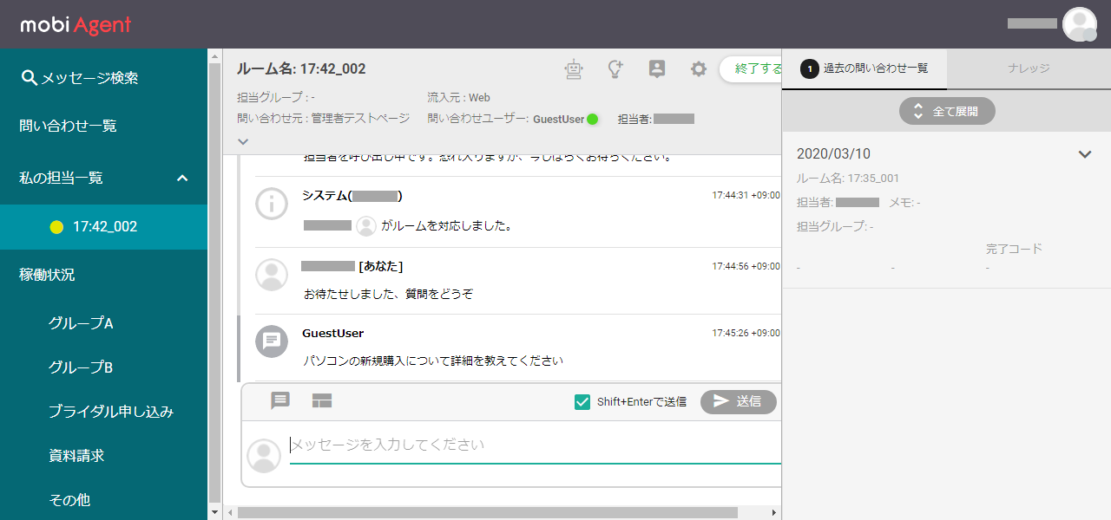Click the up arrow of the sidebar scrollbar
Viewport: 1111px width, 520px height.
pyautogui.click(x=215, y=55)
